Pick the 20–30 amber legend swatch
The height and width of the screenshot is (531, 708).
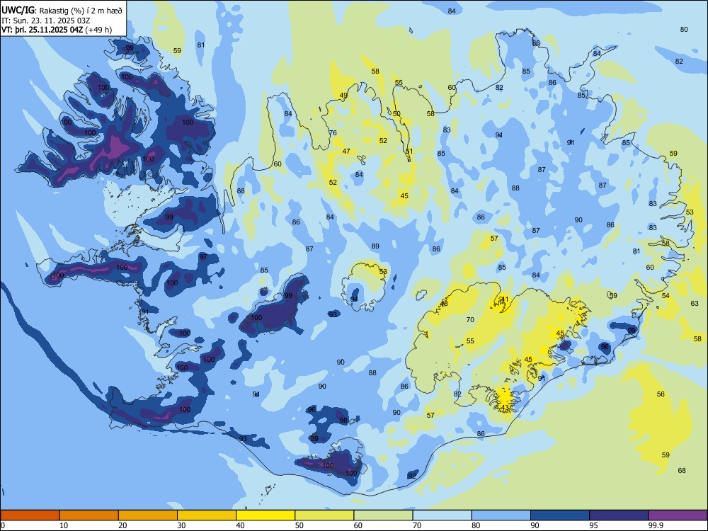(148, 515)
